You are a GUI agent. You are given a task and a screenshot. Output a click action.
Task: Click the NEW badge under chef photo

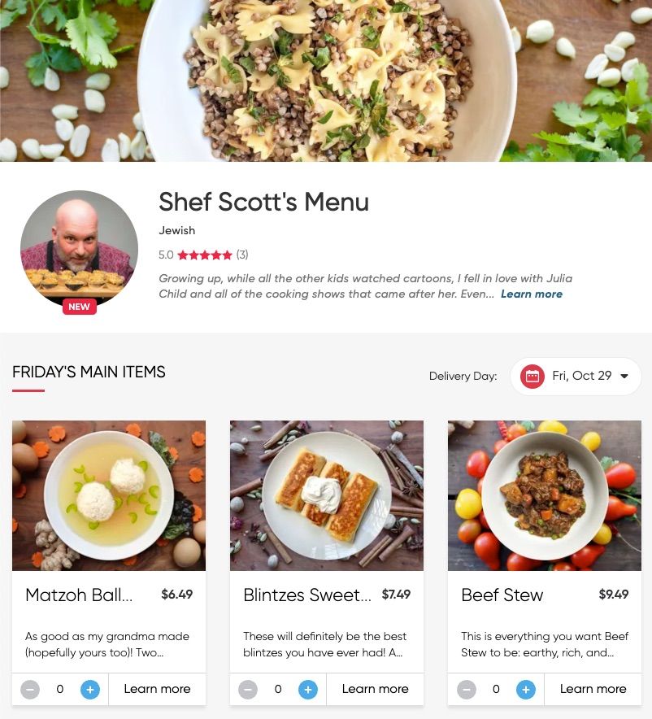[80, 307]
